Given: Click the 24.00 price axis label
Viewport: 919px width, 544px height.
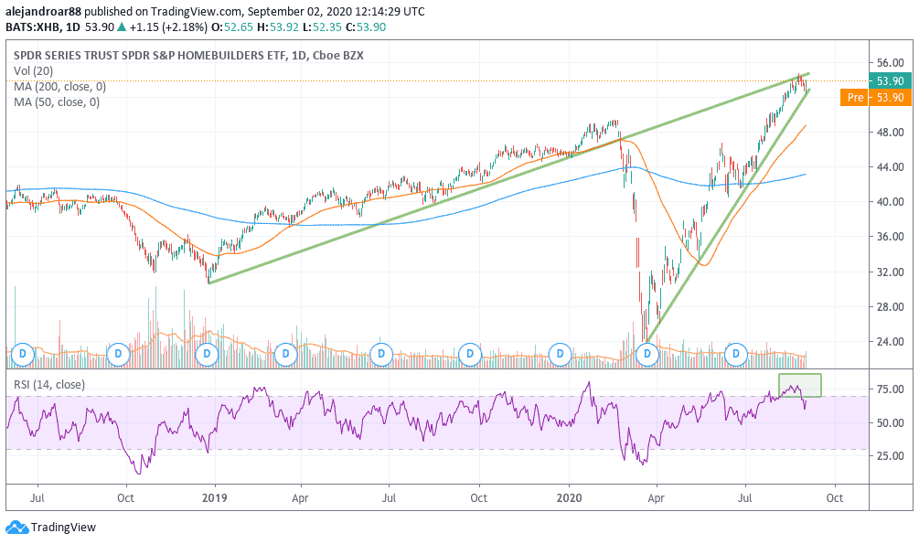Looking at the screenshot, I should pos(890,342).
